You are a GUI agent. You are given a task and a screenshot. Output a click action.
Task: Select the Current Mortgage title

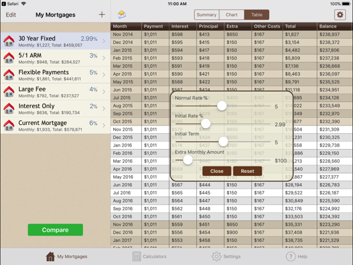coord(43,123)
